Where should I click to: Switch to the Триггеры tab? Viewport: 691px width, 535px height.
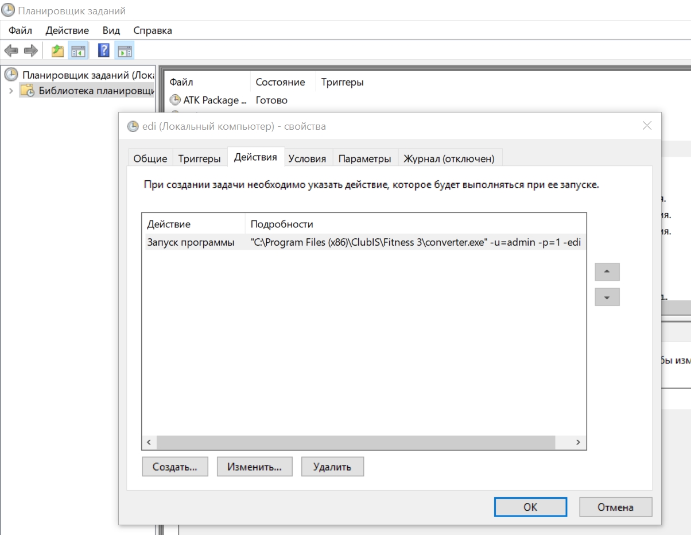pos(199,158)
